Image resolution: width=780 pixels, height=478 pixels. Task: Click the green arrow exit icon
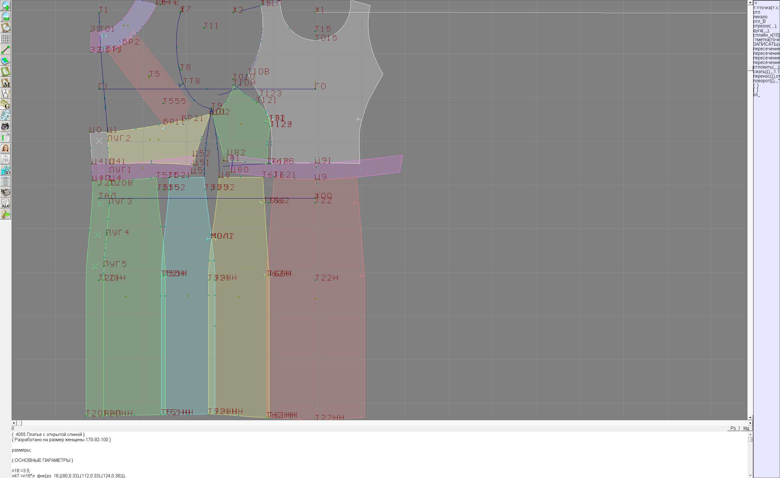tap(5, 214)
